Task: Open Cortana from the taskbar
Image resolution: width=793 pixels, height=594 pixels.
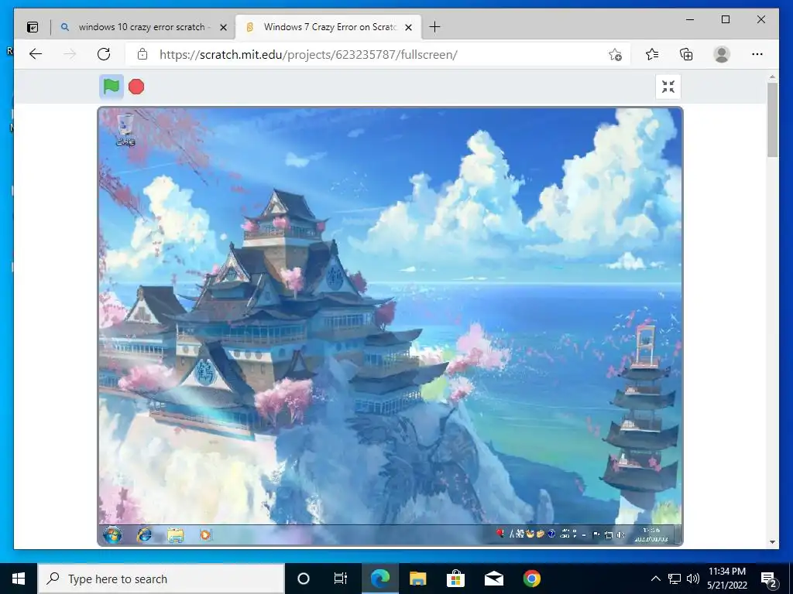Action: pos(304,579)
